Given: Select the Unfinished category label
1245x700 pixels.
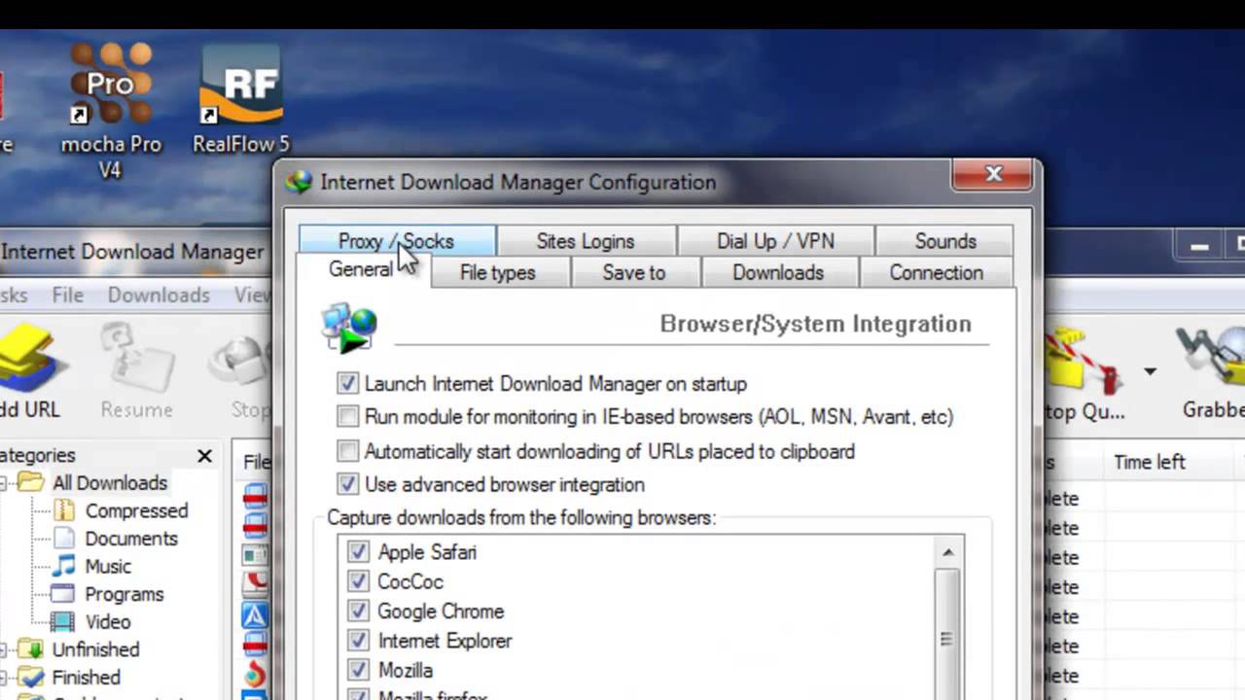Looking at the screenshot, I should [x=95, y=649].
